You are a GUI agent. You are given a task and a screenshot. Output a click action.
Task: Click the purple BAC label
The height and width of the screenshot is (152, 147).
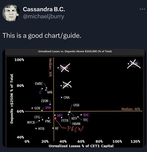pos(86,115)
